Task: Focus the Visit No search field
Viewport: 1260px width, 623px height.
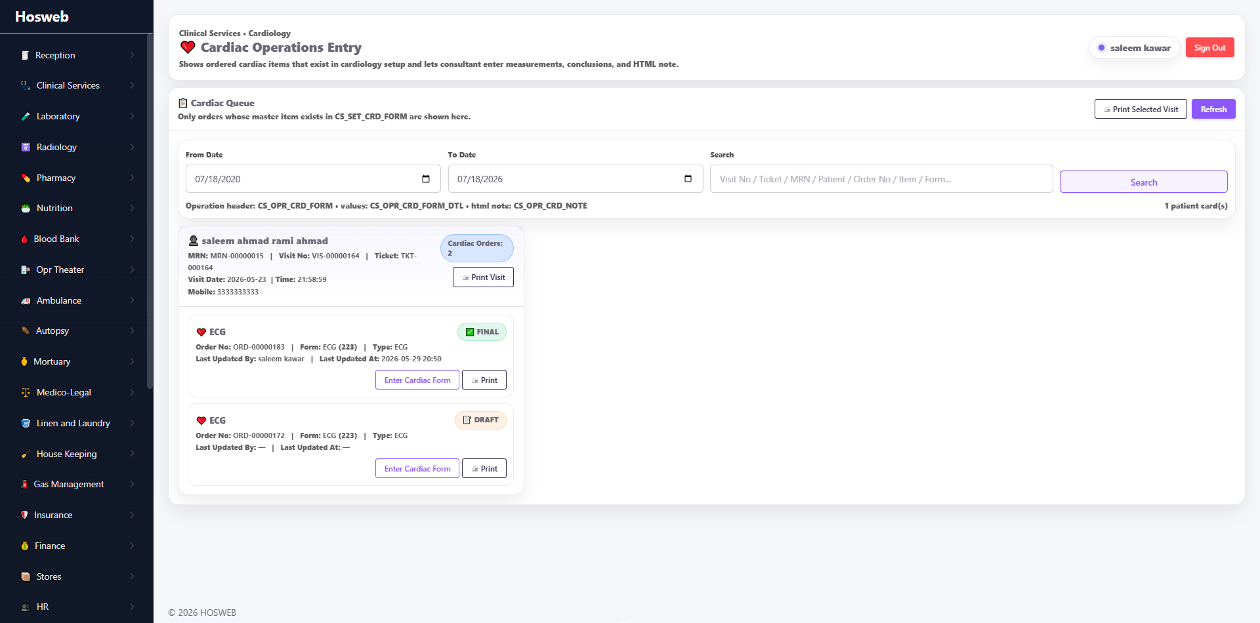Action: pyautogui.click(x=881, y=179)
